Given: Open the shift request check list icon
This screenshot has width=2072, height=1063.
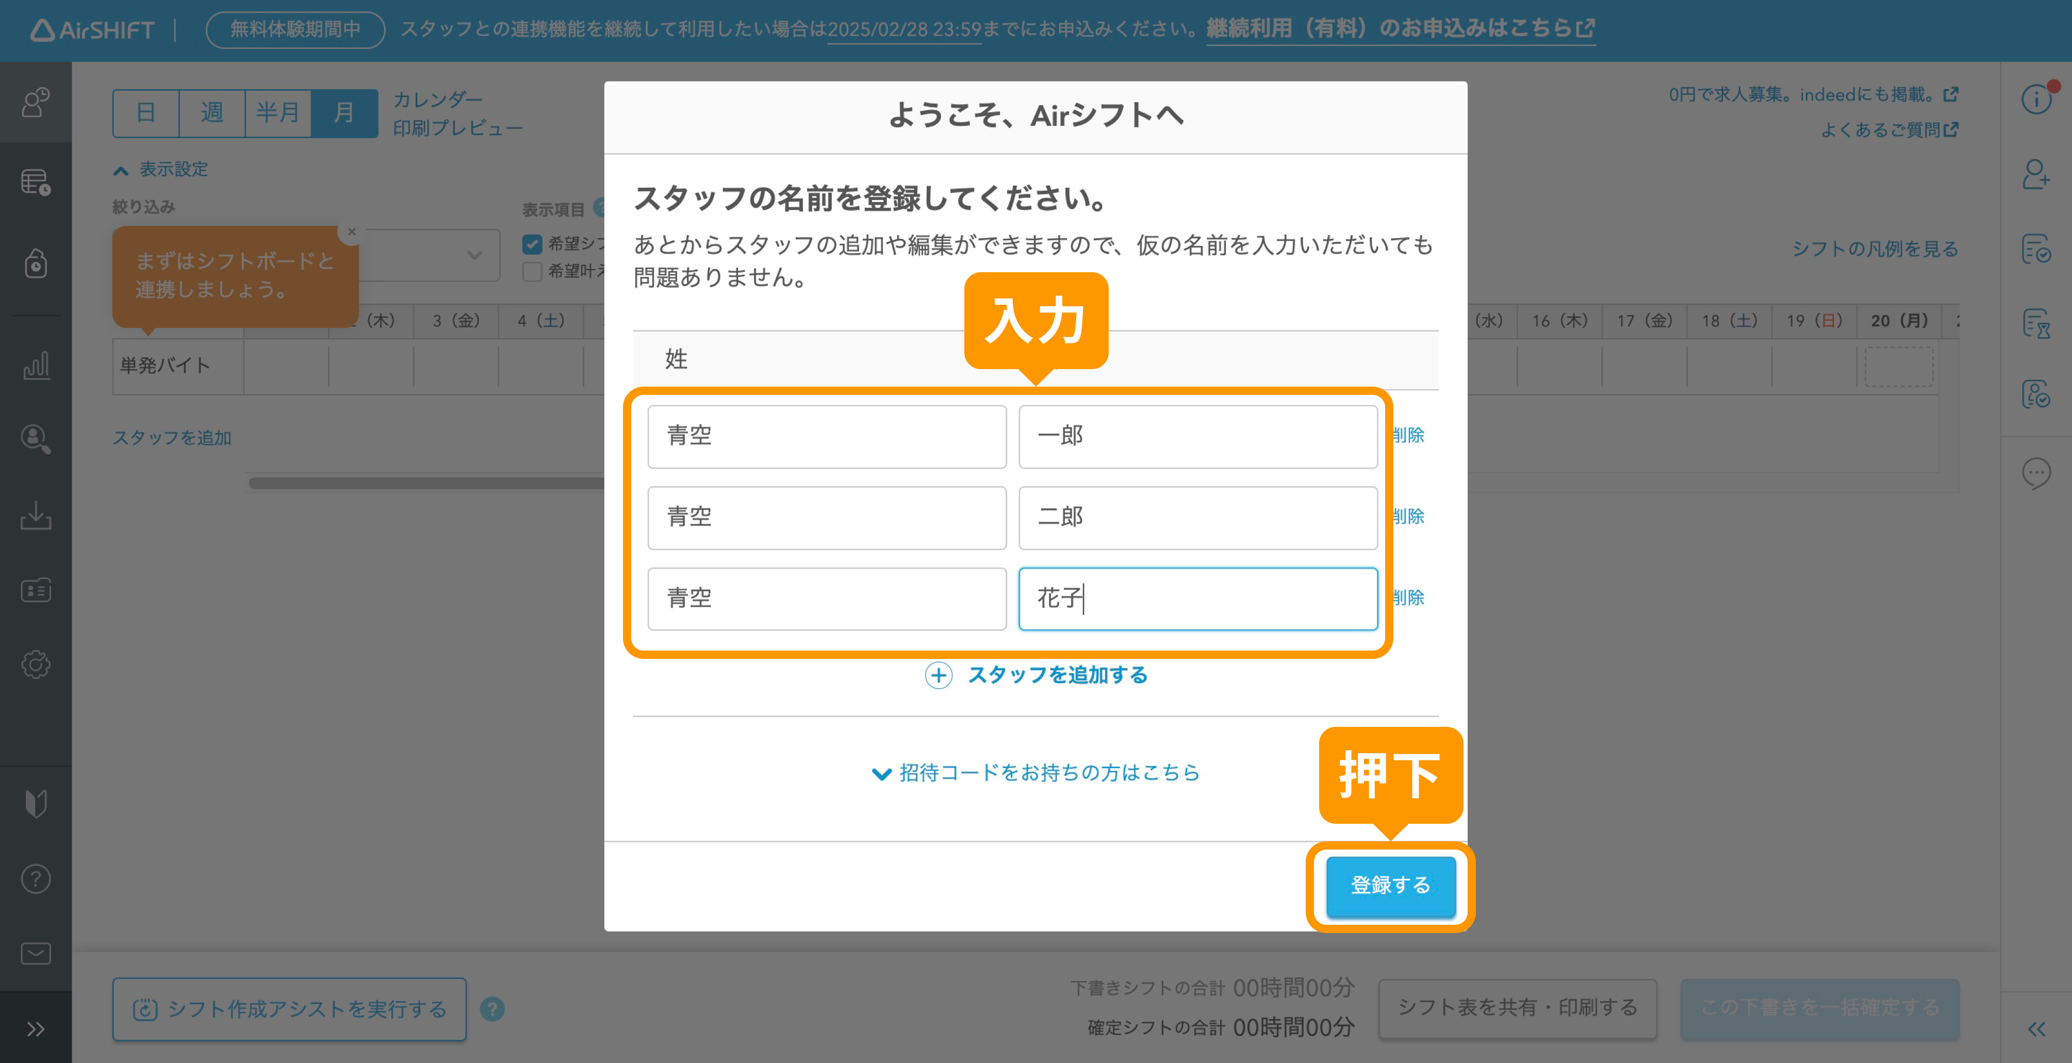Looking at the screenshot, I should point(2036,250).
